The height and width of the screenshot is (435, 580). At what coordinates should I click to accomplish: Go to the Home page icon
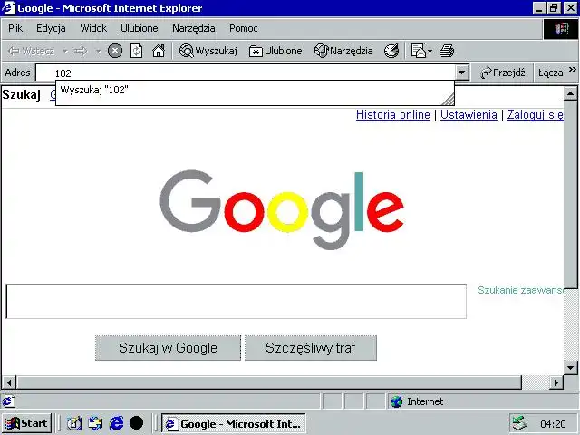159,51
